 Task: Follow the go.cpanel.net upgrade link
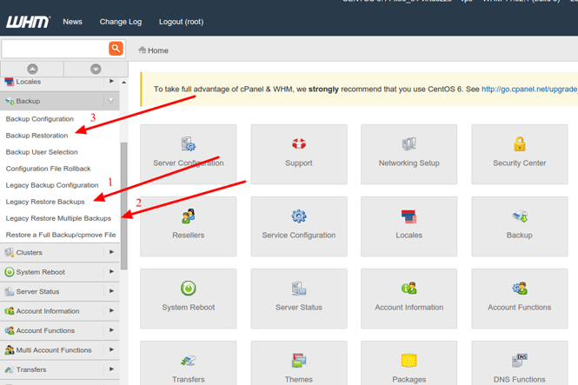coord(529,90)
